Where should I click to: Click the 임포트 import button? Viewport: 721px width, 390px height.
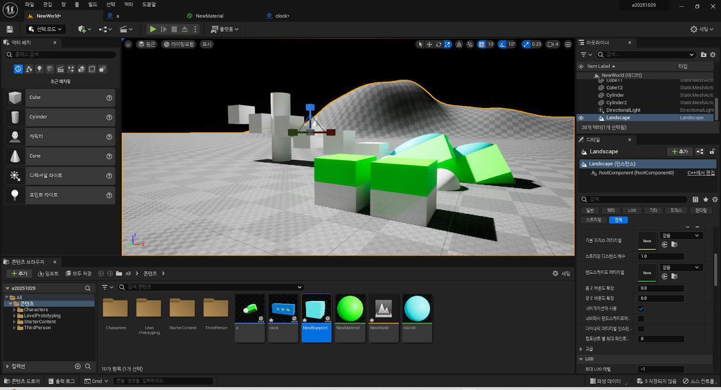tap(48, 273)
